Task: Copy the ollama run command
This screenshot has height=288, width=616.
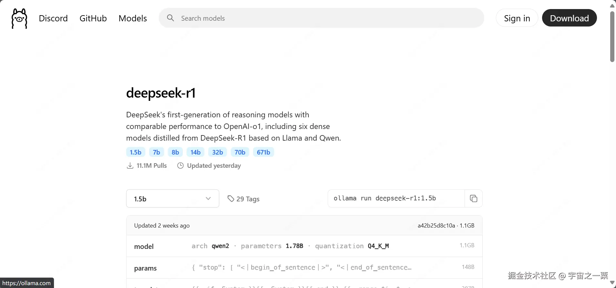Action: click(473, 198)
